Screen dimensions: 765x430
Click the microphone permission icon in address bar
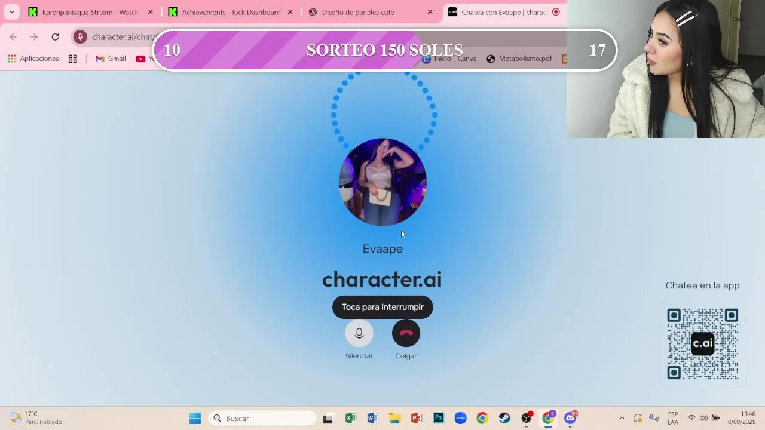point(80,37)
